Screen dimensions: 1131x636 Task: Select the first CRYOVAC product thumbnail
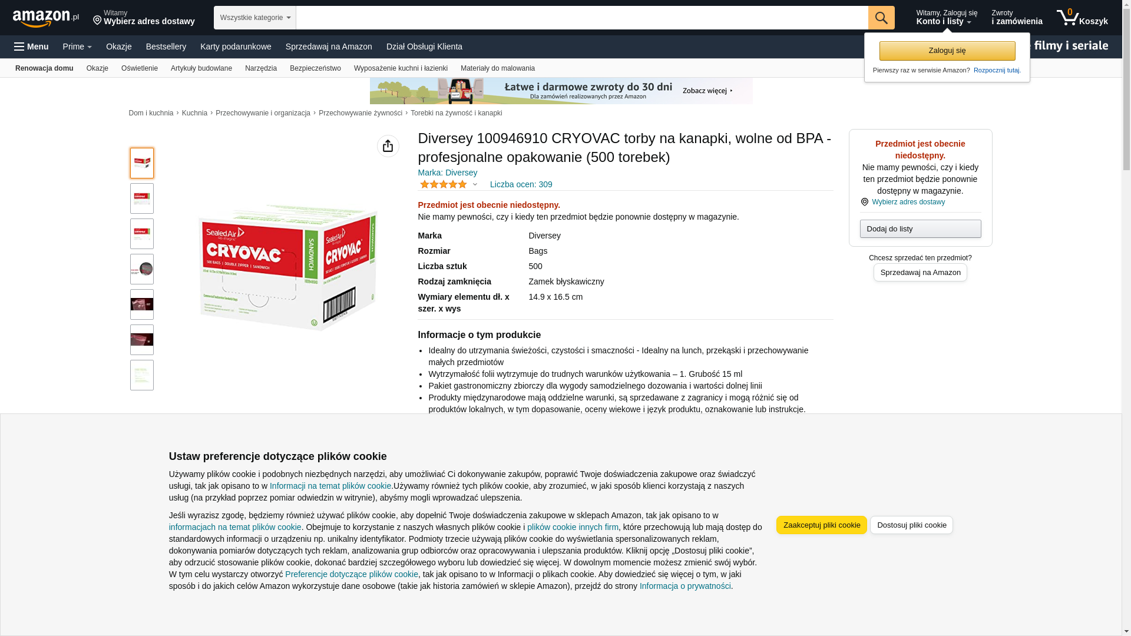point(142,163)
